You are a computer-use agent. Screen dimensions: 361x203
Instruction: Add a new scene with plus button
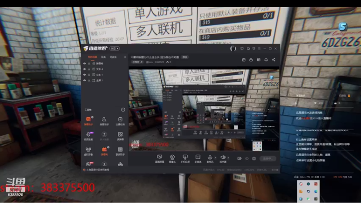coord(125,57)
